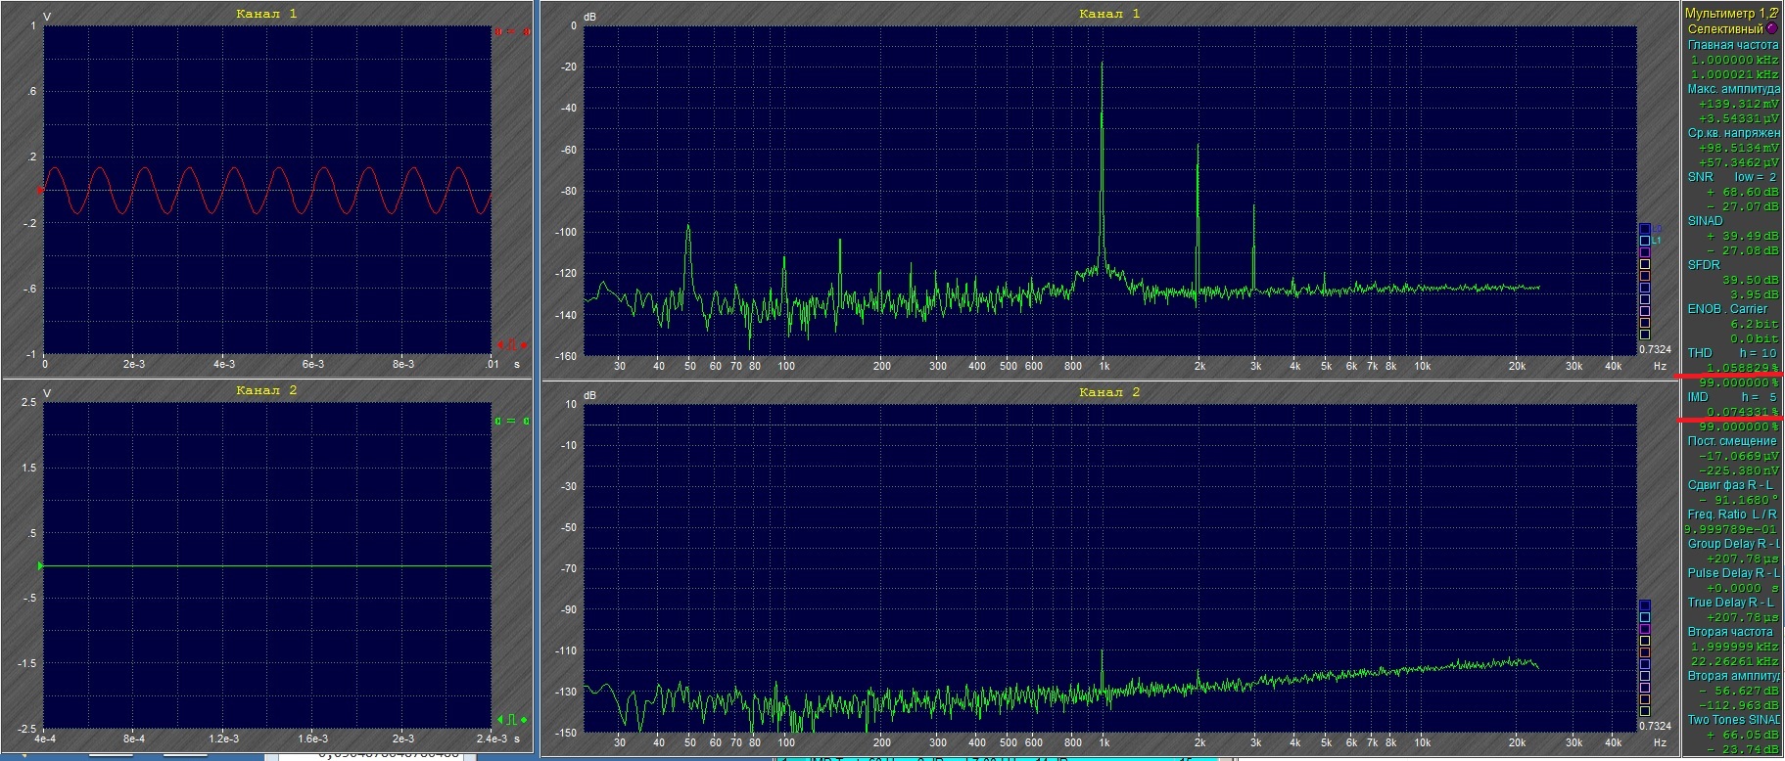Click the + 68.60 dB SNR value
1785x761 pixels.
(x=1743, y=192)
